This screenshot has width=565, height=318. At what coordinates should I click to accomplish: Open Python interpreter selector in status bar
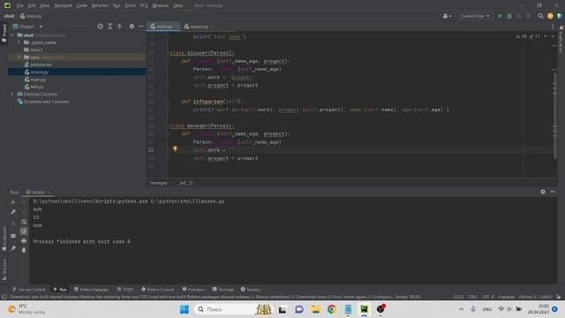tap(536, 297)
